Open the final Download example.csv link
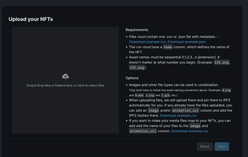This screenshot has height=157, width=248. (190, 131)
